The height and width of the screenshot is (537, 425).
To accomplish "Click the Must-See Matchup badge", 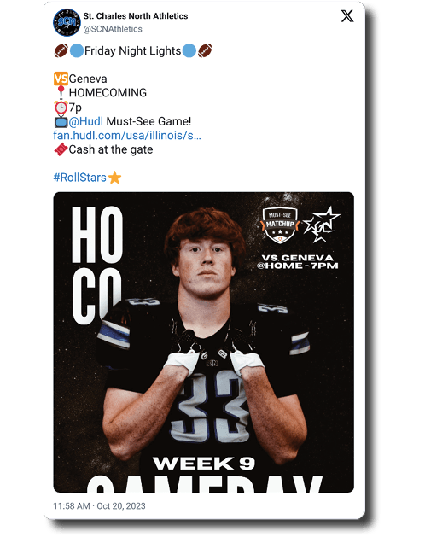I will pos(280,225).
